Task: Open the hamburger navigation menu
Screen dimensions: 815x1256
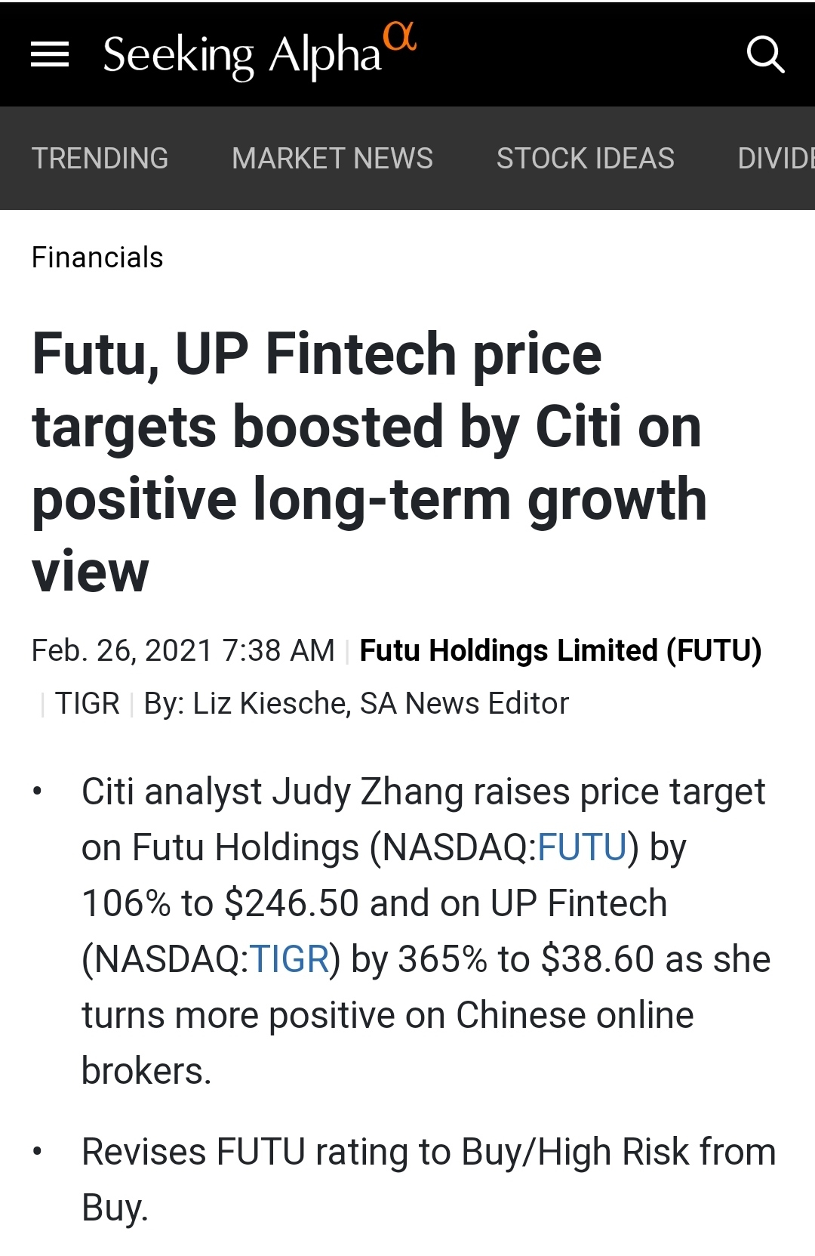Action: click(50, 54)
